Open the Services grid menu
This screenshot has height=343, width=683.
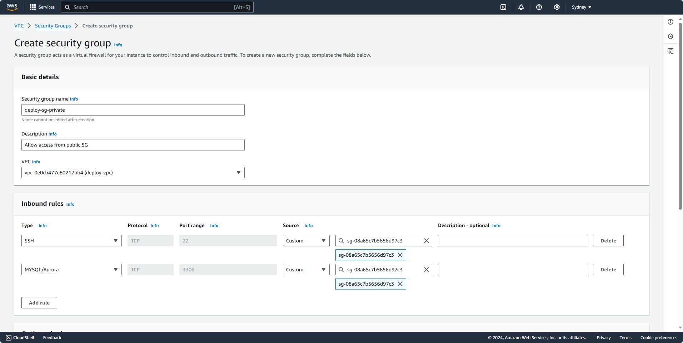[42, 7]
